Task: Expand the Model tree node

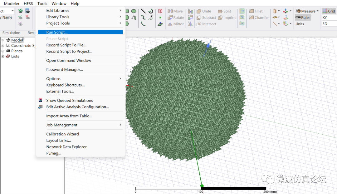Action: pos(3,40)
